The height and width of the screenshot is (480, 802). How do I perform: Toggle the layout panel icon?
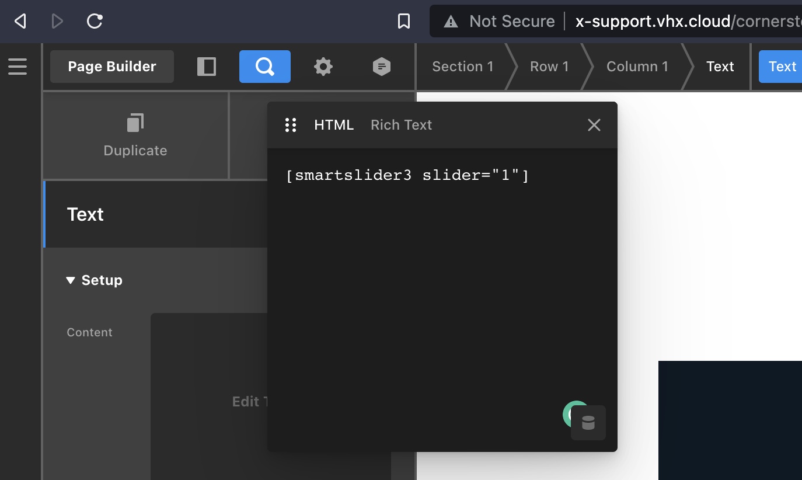[x=206, y=67]
